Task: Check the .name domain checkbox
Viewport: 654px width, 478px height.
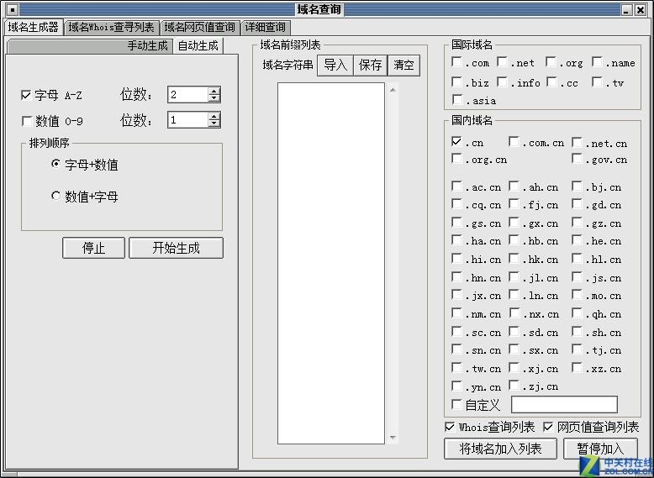Action: [598, 61]
